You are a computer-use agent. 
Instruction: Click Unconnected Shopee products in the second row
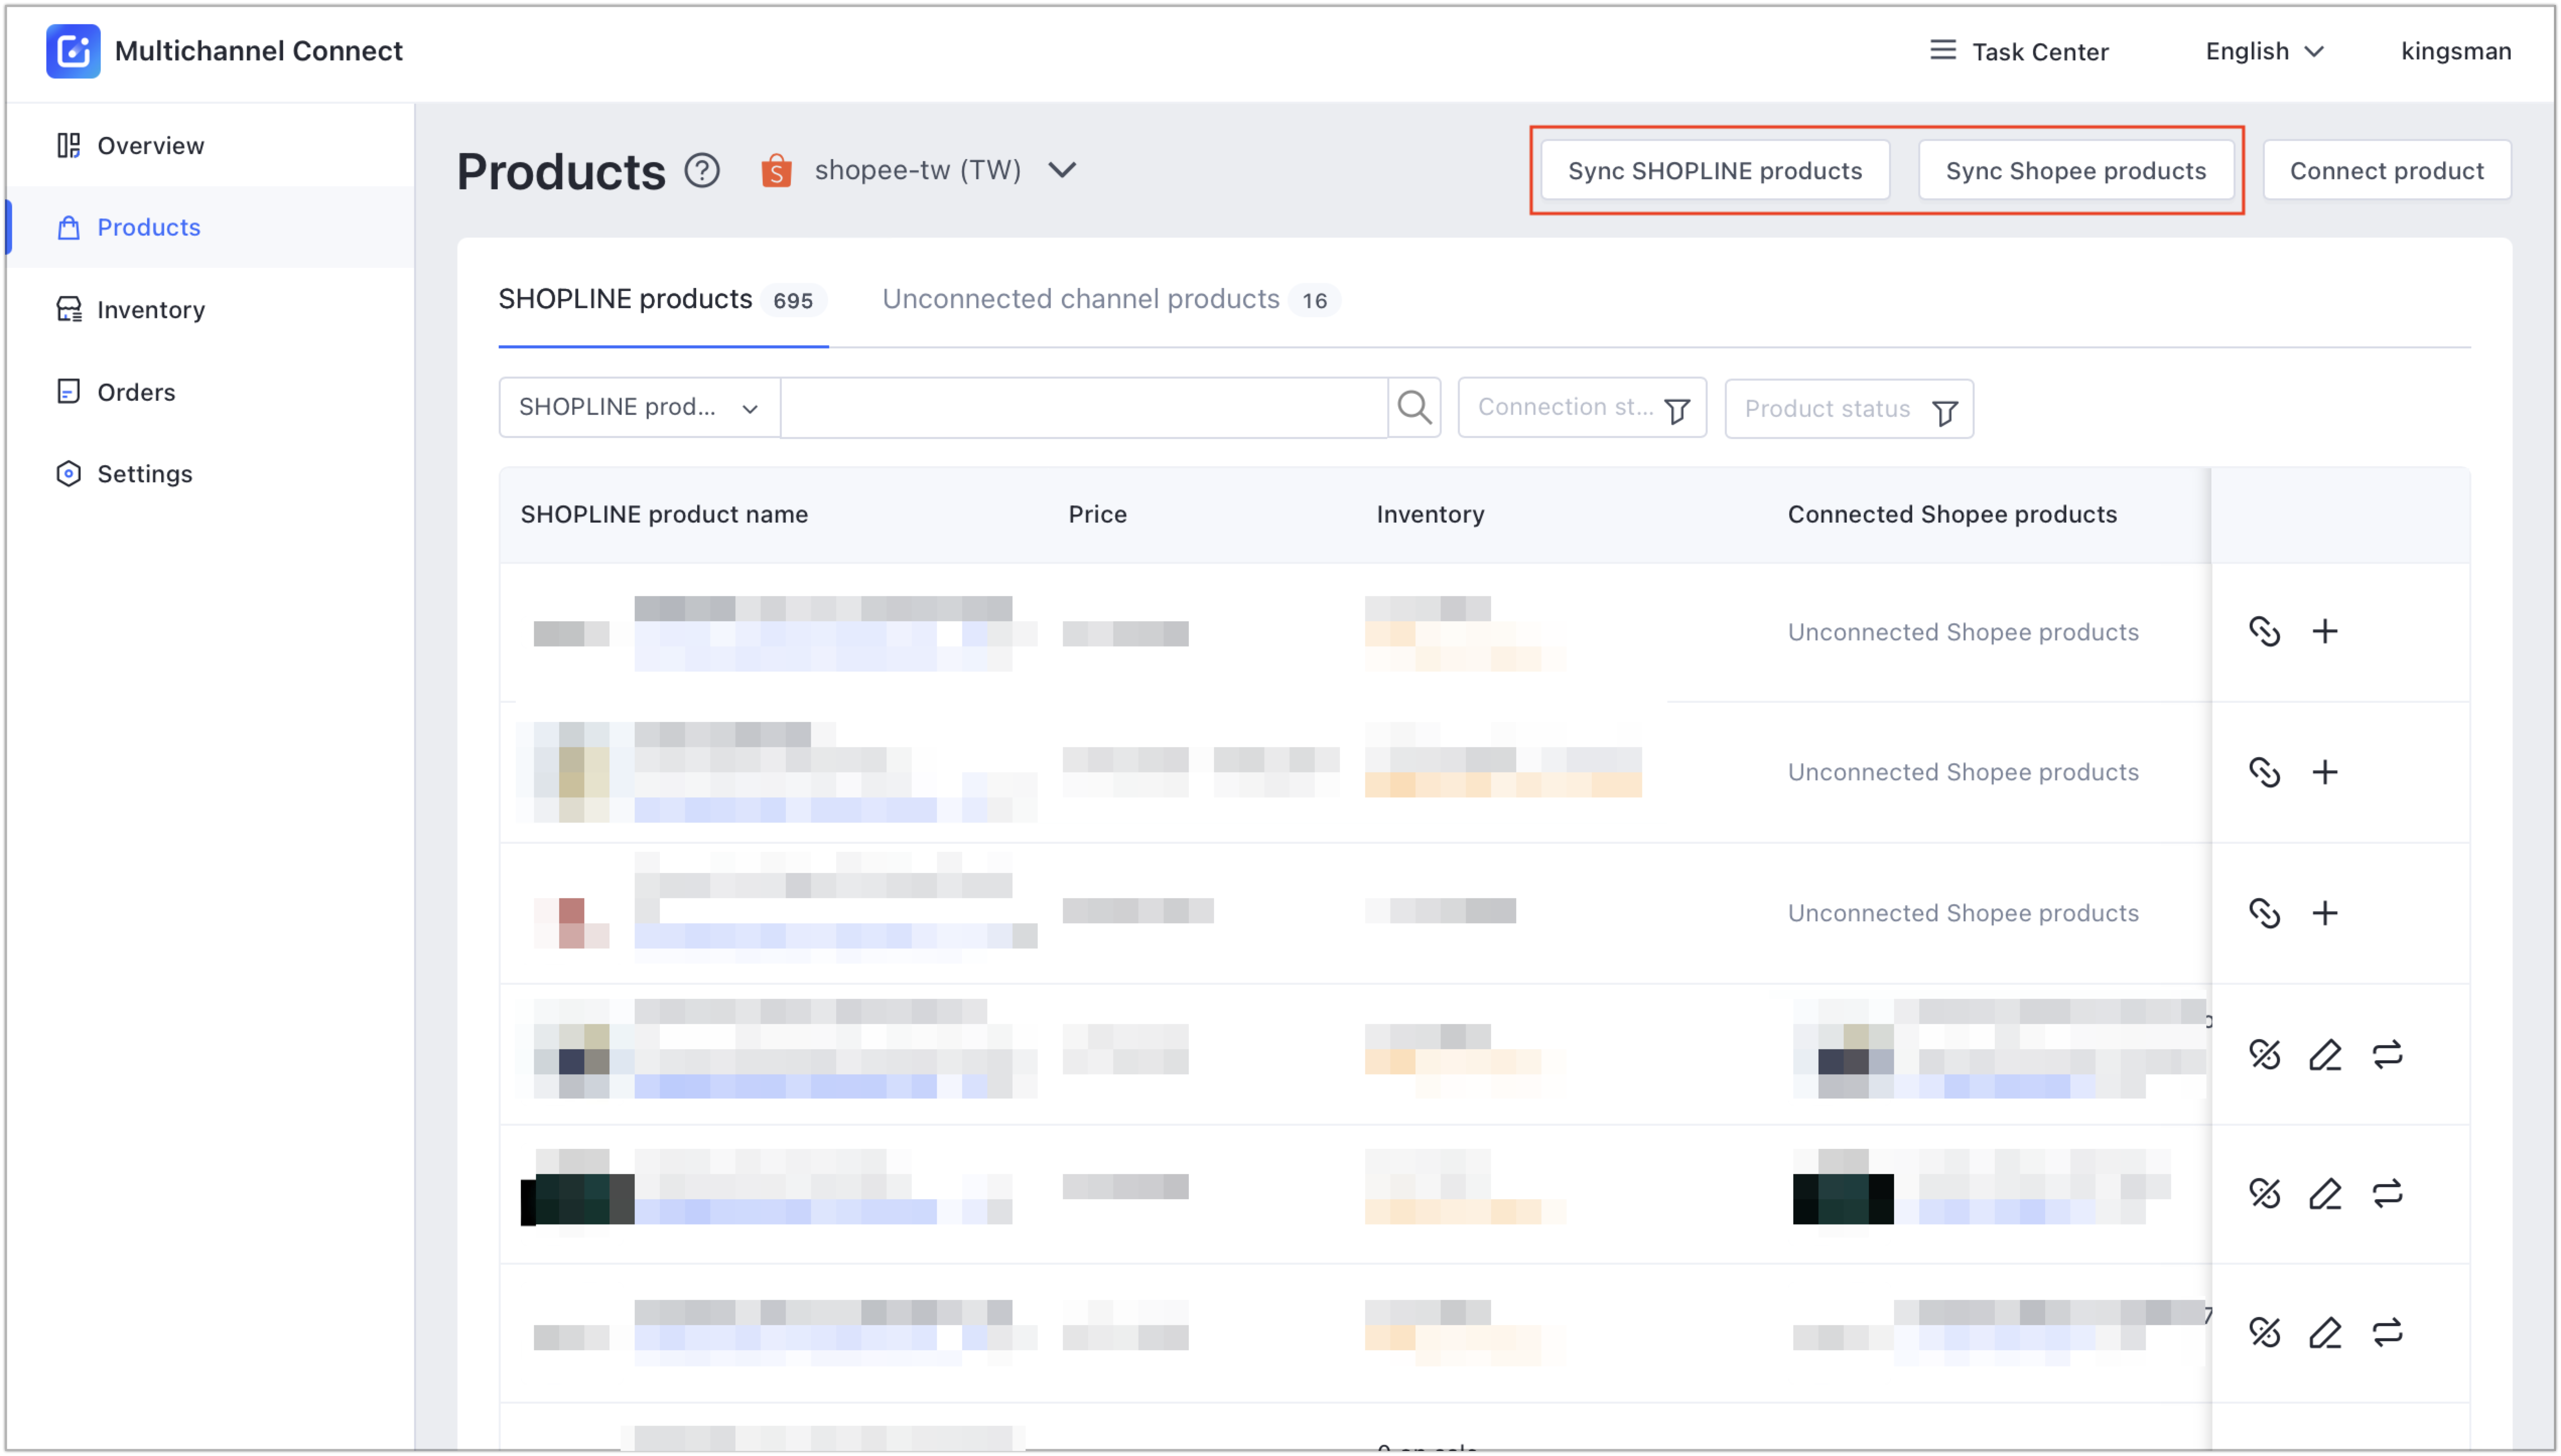1963,772
